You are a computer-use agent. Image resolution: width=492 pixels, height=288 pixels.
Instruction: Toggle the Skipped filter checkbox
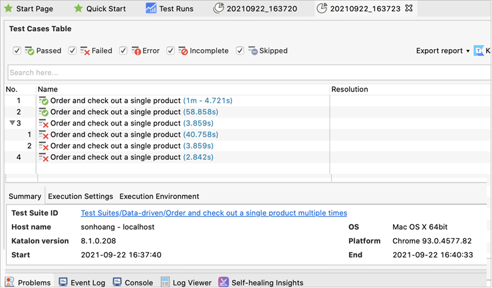click(240, 50)
